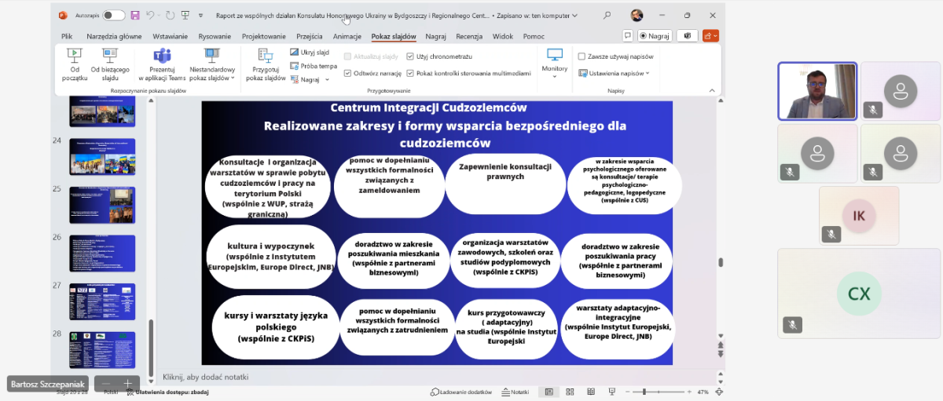
Task: Open the Animacje ribbon tab
Action: coord(347,36)
